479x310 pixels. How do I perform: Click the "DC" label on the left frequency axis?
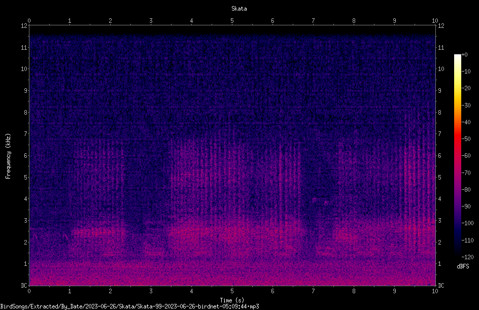[x=24, y=286]
